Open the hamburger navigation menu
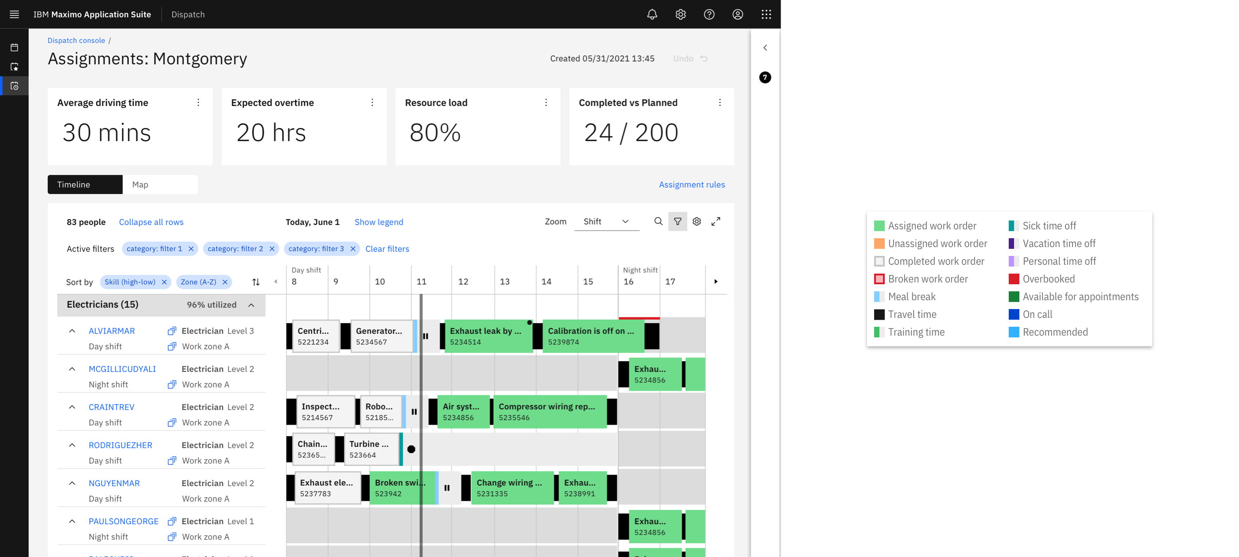This screenshot has height=557, width=1239. (x=15, y=15)
